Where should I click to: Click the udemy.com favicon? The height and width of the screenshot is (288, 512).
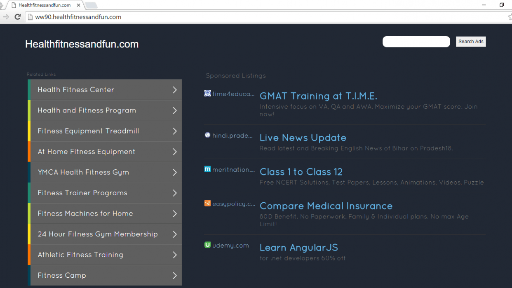point(207,245)
